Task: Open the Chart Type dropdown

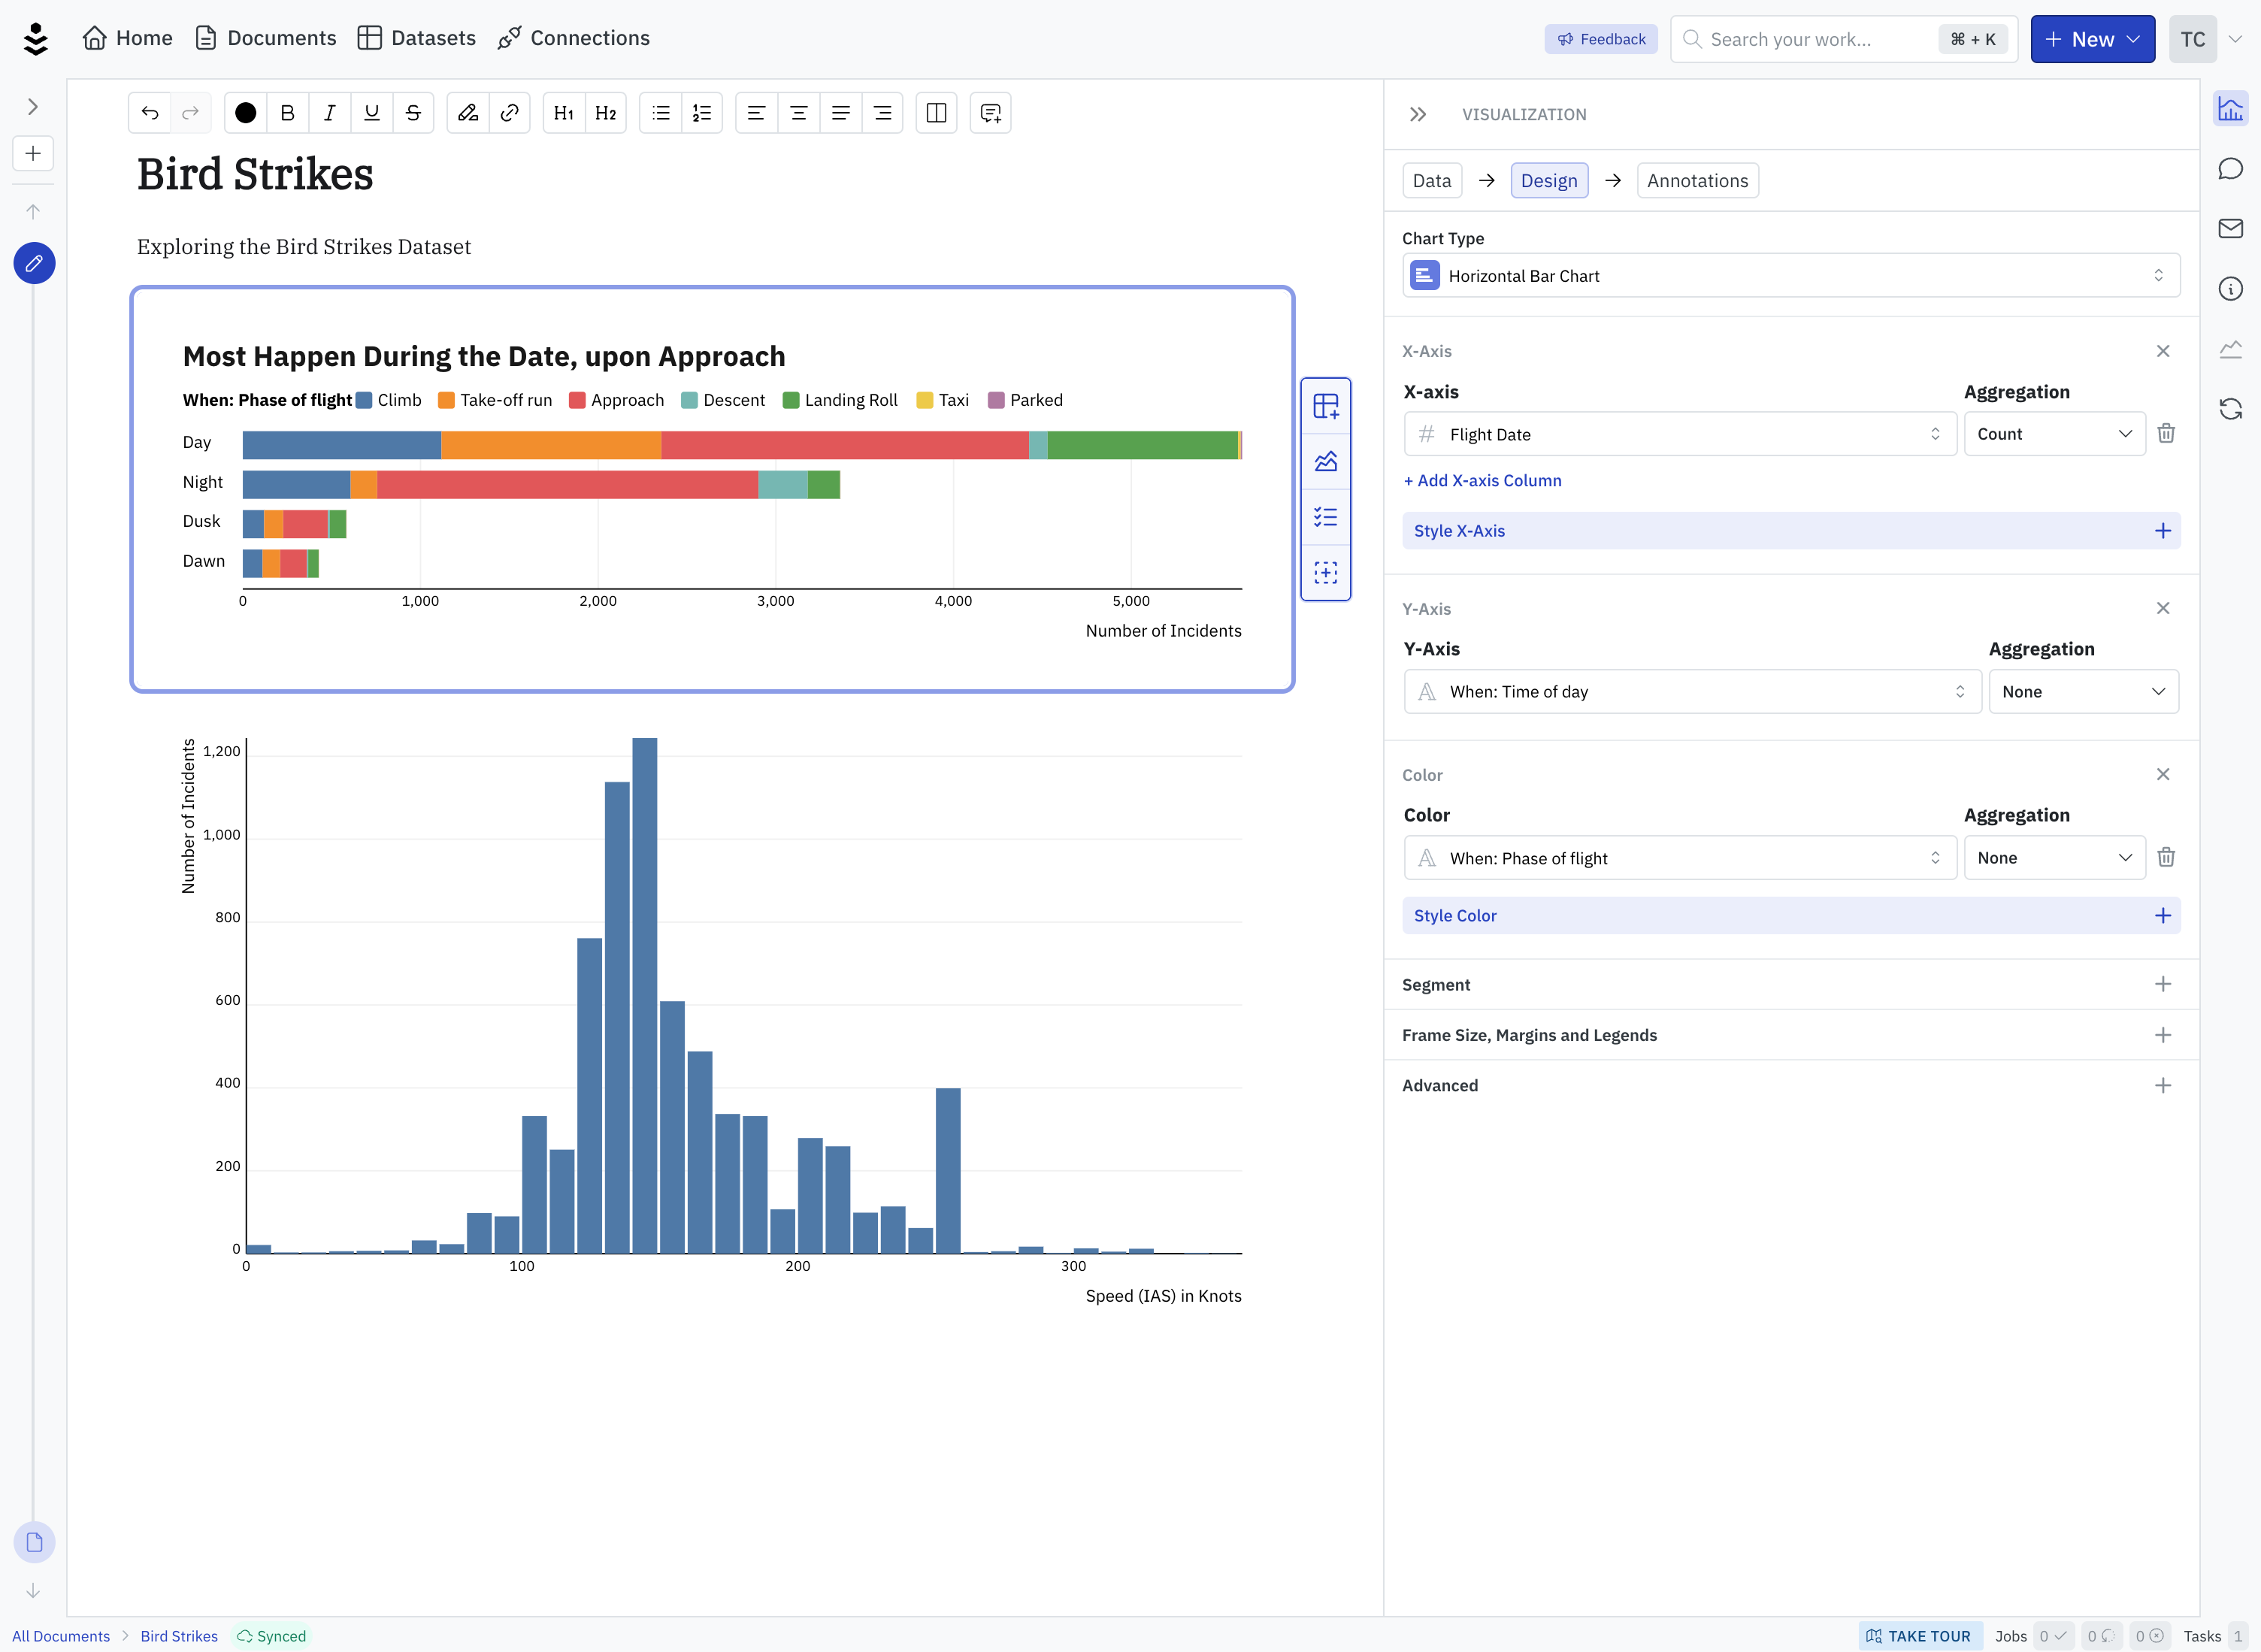Action: pyautogui.click(x=1790, y=275)
